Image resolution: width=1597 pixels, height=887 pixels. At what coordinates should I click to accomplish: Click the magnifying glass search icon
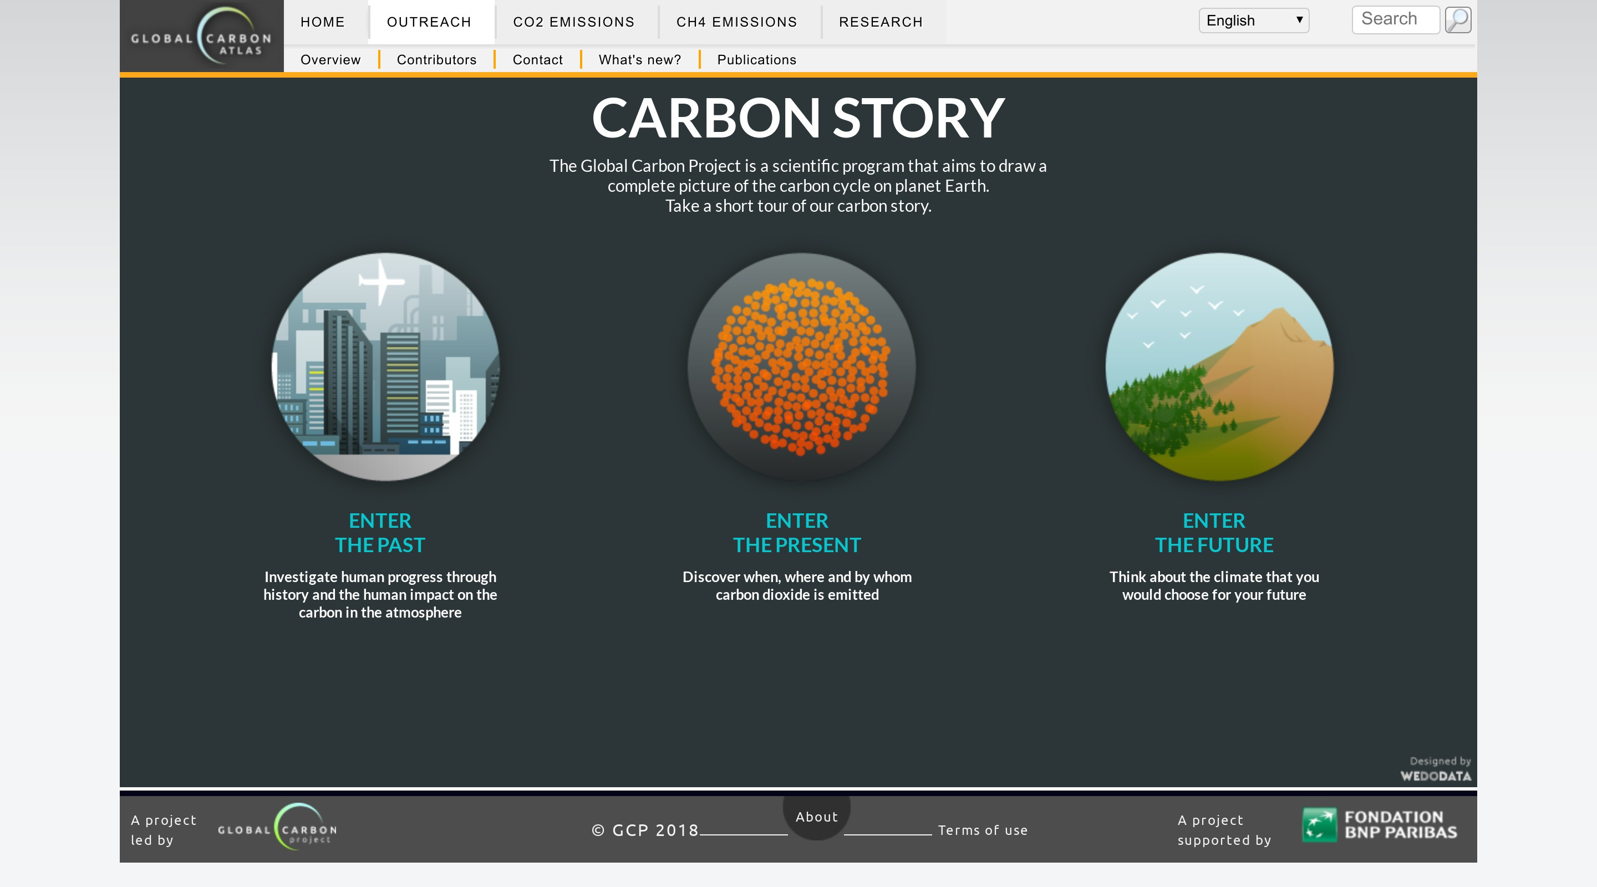point(1457,20)
